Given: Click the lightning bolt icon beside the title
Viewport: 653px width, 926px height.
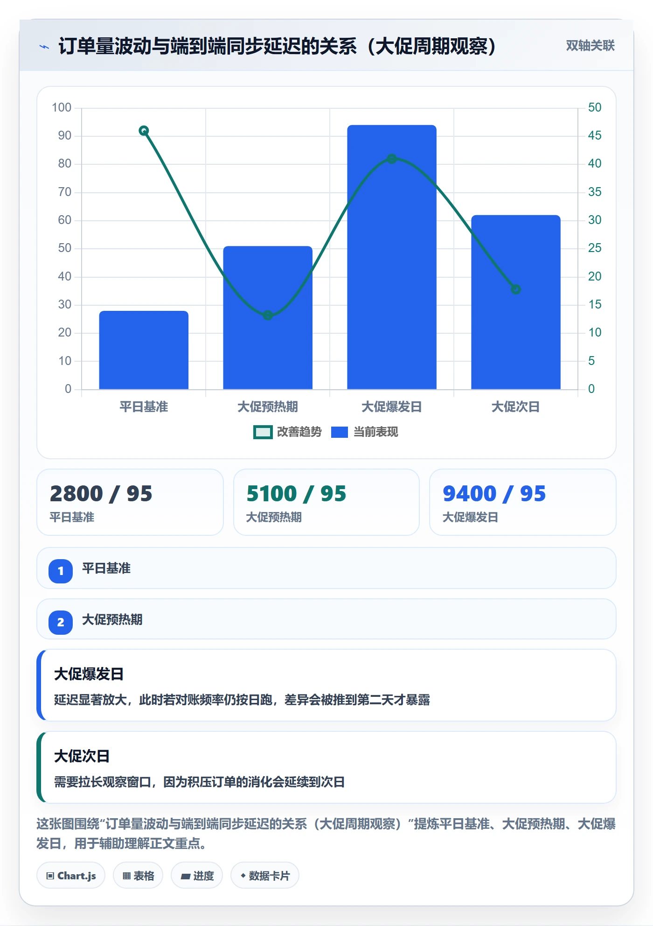Looking at the screenshot, I should click(44, 47).
